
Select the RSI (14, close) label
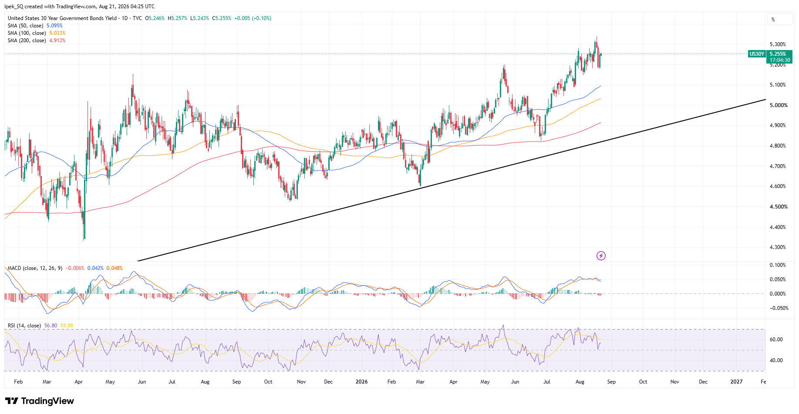24,326
